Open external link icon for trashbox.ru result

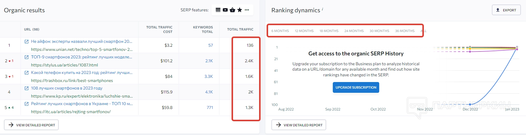click(26, 73)
